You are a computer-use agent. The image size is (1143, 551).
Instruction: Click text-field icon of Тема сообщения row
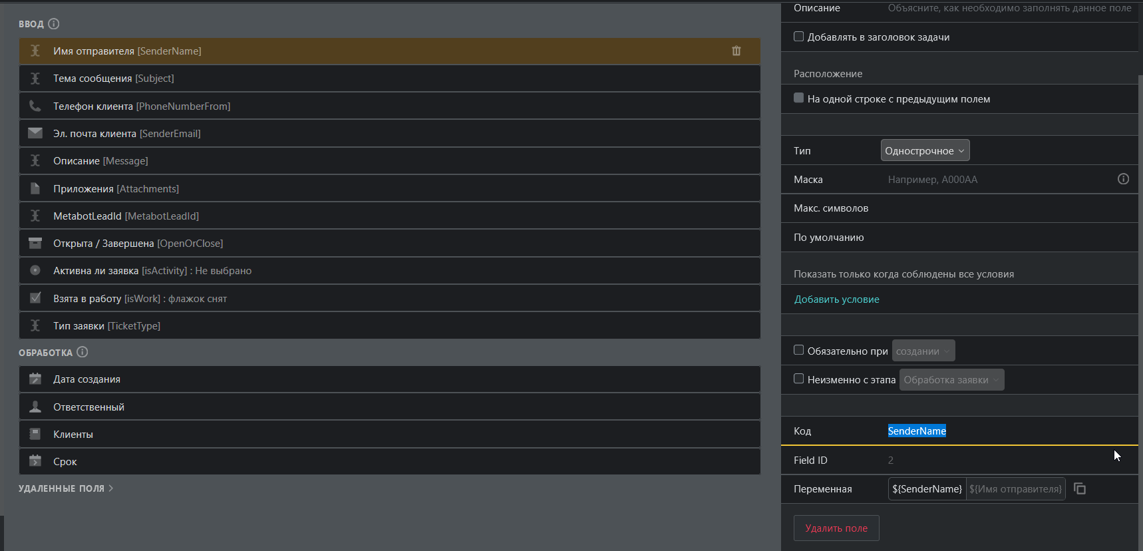[35, 79]
